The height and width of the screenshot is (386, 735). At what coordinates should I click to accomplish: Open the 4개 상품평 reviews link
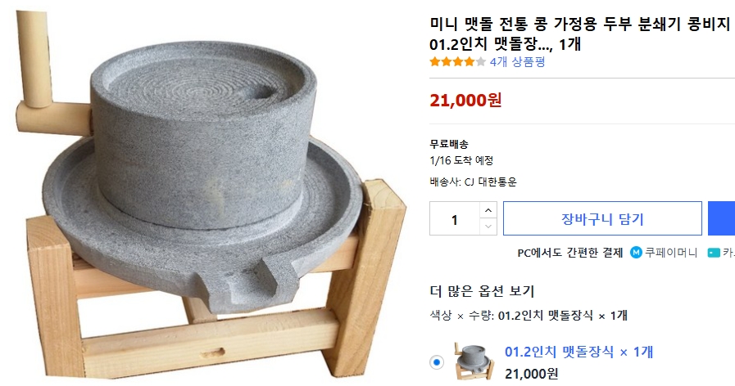[x=517, y=61]
